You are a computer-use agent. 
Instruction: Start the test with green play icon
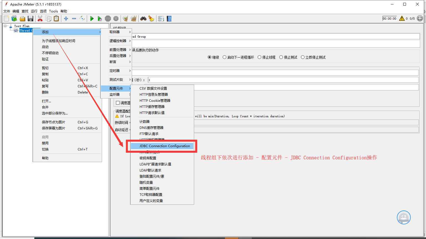[92, 19]
